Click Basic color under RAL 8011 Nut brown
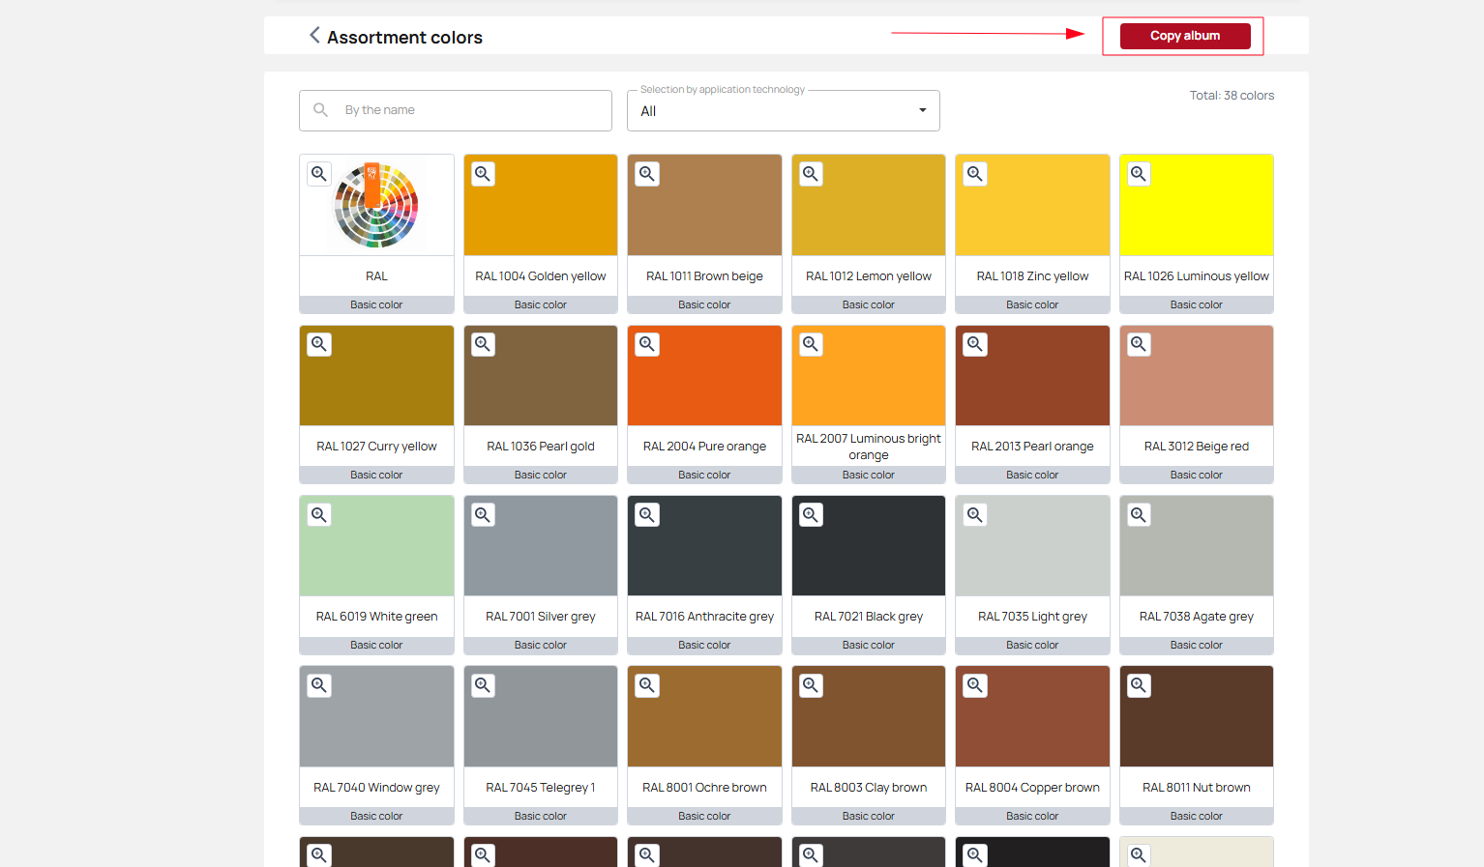Viewport: 1484px width, 867px height. pyautogui.click(x=1197, y=817)
